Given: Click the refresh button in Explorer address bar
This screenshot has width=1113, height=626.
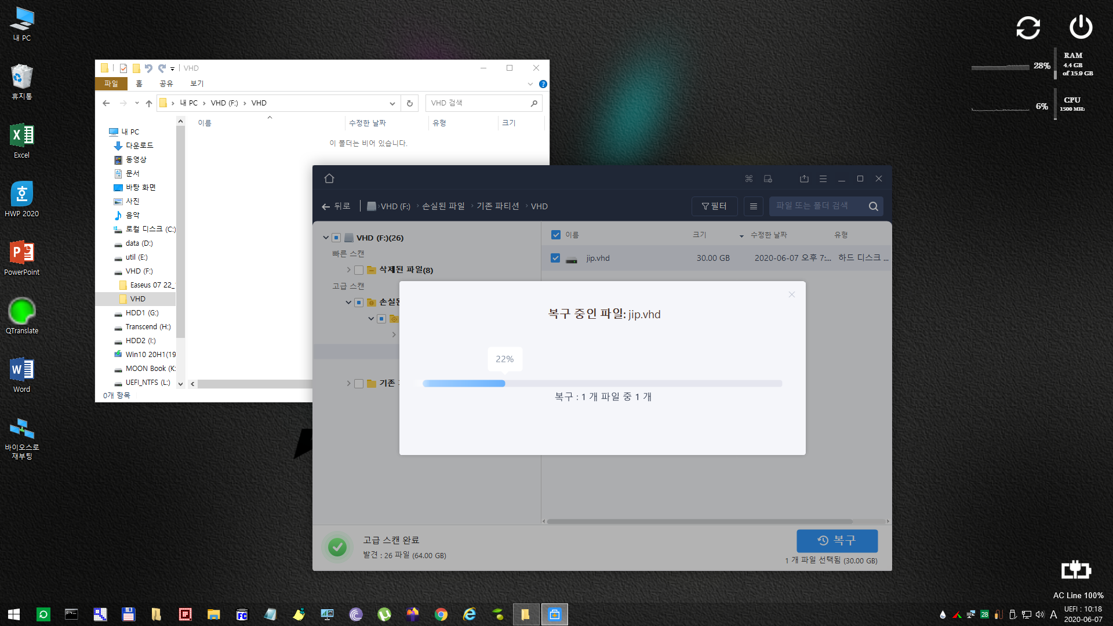Looking at the screenshot, I should pyautogui.click(x=409, y=103).
